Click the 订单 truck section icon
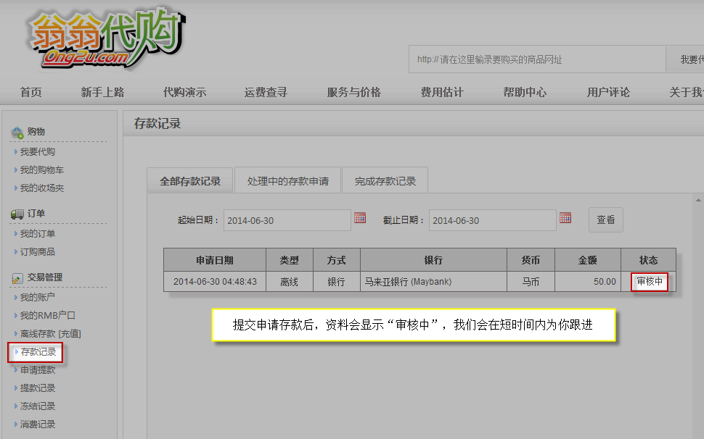 click(17, 214)
